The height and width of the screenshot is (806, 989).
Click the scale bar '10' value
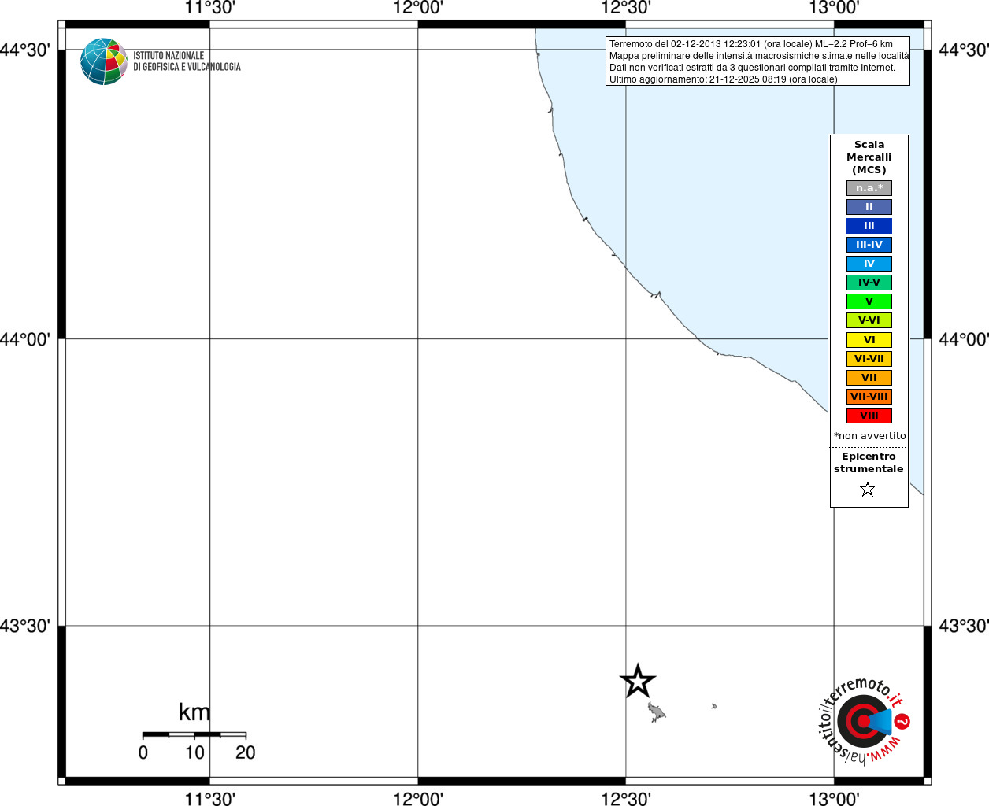pyautogui.click(x=194, y=752)
